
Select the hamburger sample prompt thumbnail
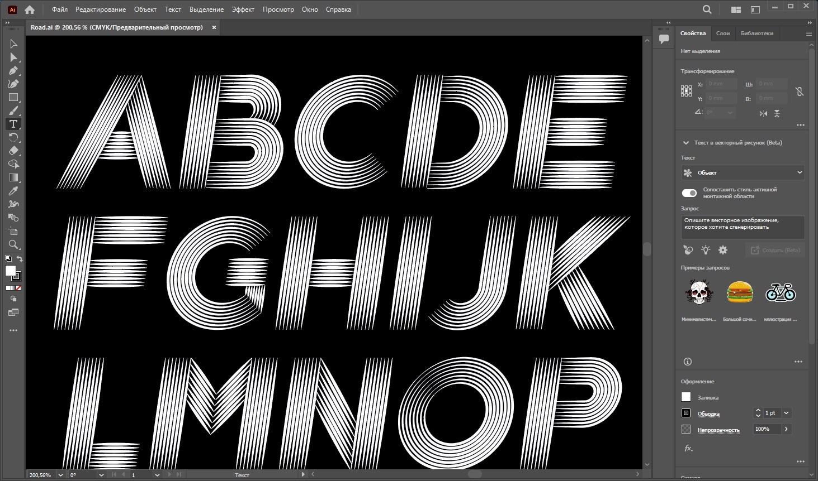point(740,292)
